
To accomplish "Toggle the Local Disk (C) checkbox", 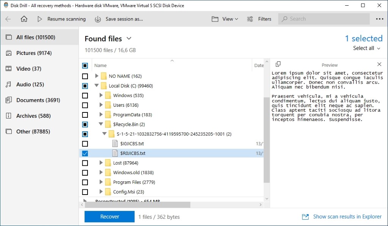I will pyautogui.click(x=85, y=86).
